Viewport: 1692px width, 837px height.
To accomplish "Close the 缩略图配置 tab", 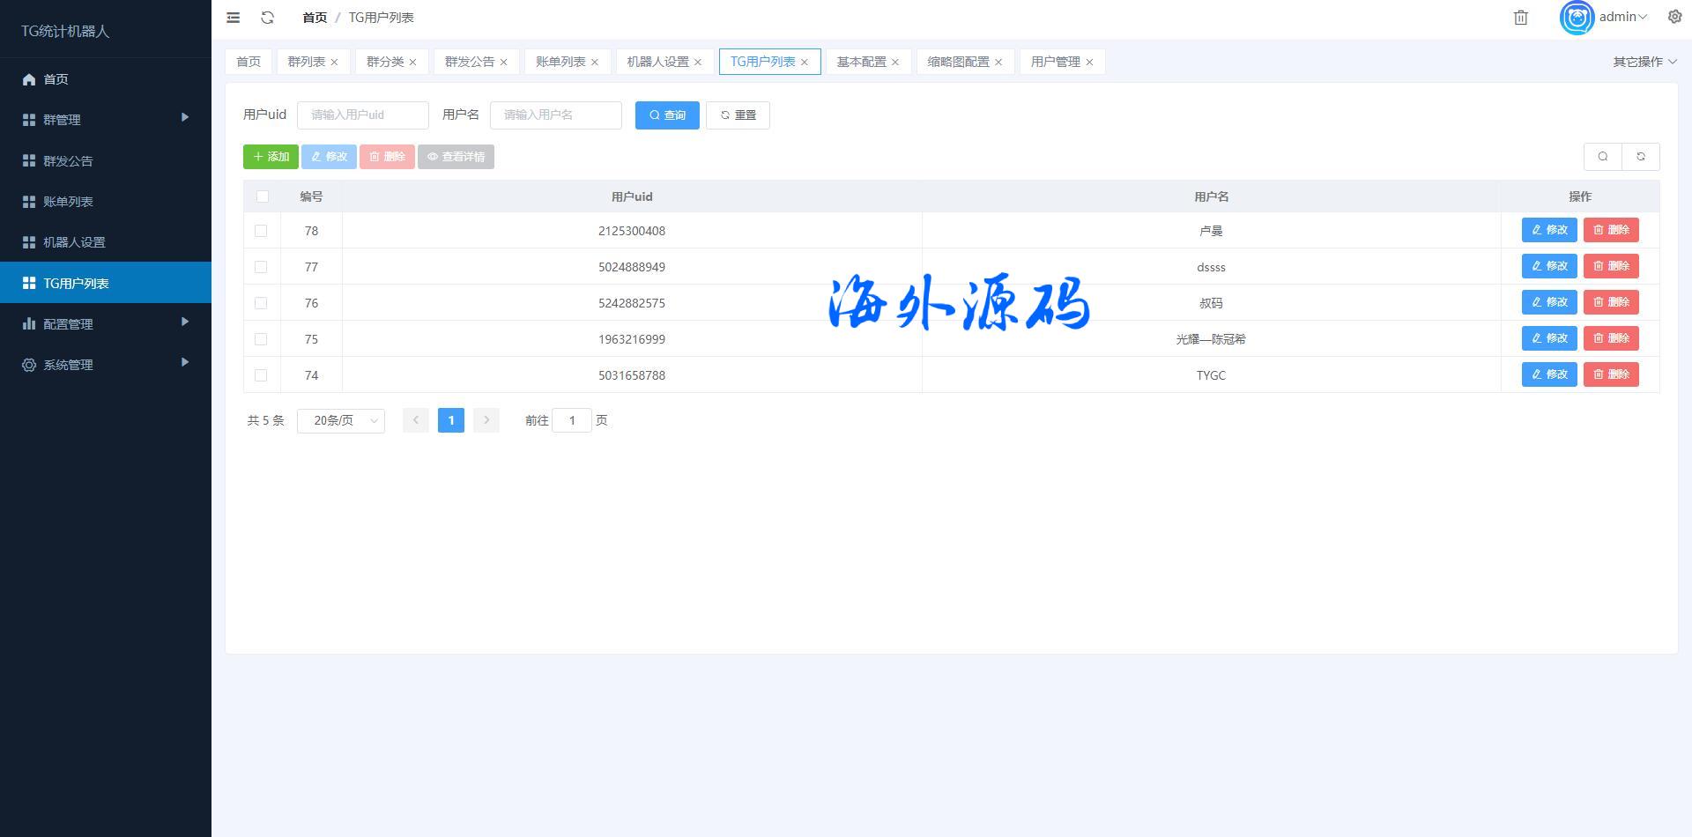I will (998, 63).
